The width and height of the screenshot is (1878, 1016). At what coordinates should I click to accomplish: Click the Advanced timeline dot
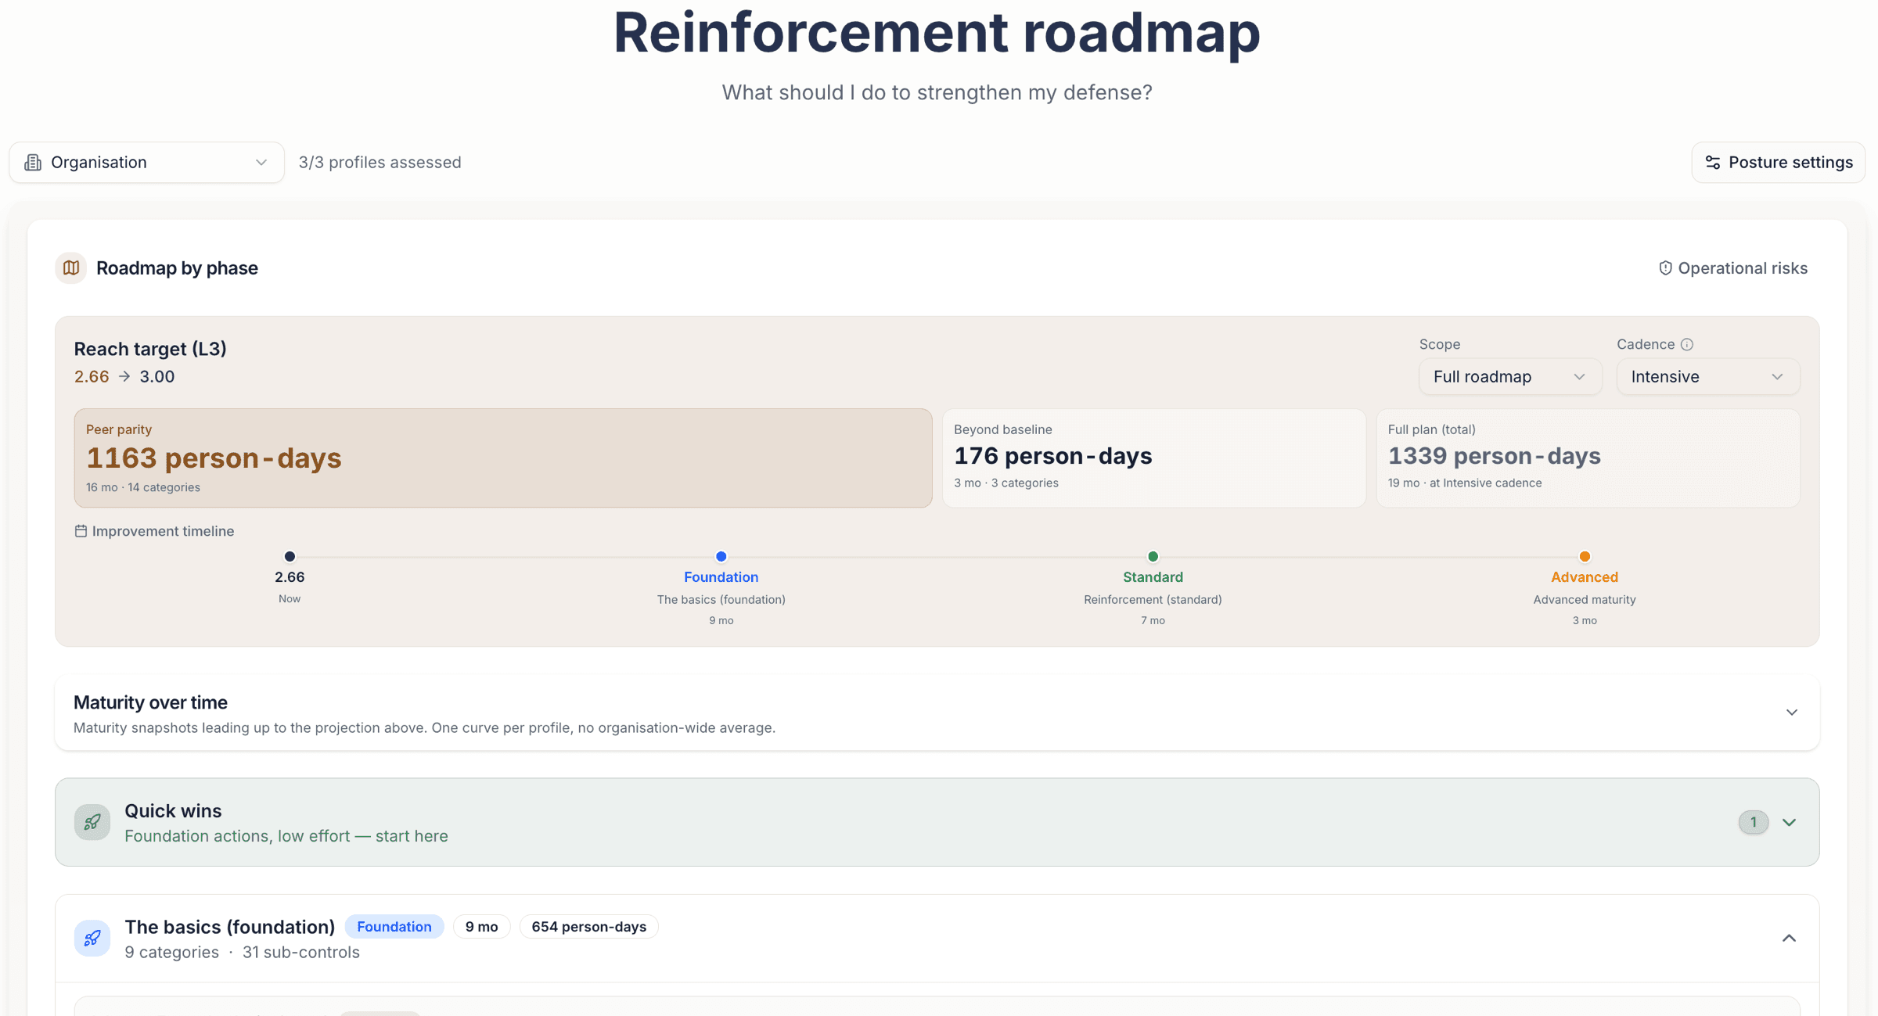tap(1585, 556)
